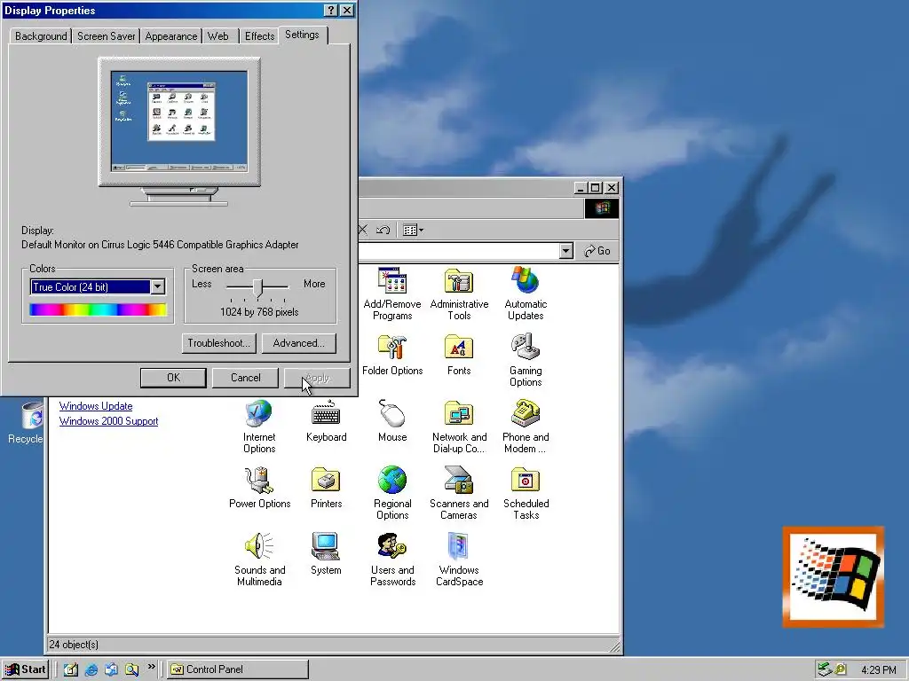This screenshot has width=909, height=681.
Task: Click the OK button in Display Properties
Action: (173, 378)
